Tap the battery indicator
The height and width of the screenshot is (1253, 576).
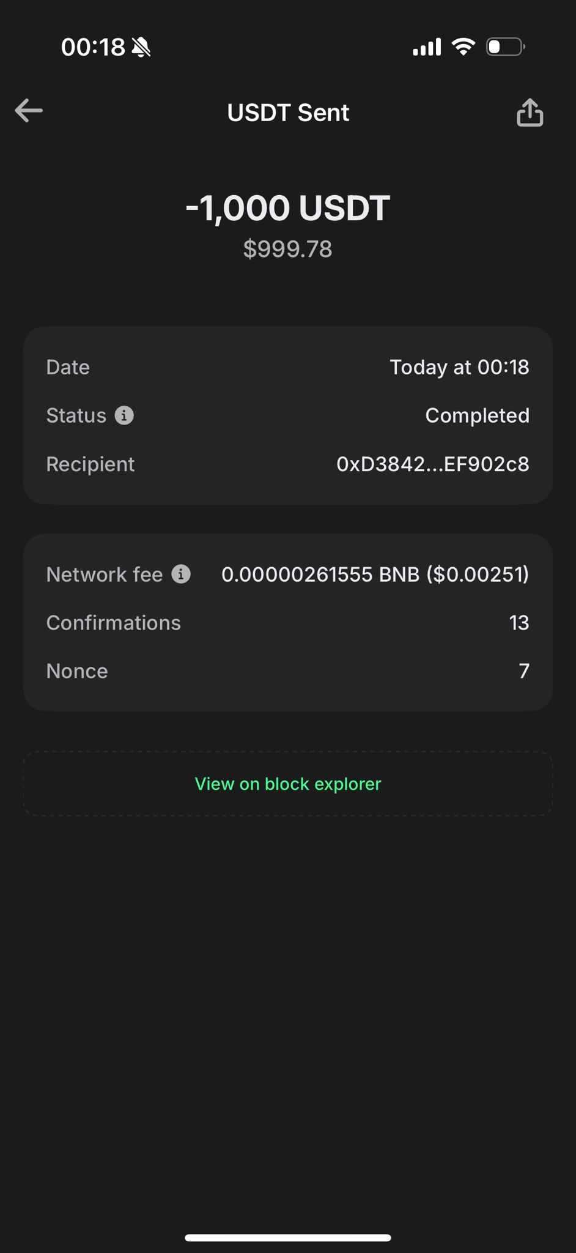[505, 46]
